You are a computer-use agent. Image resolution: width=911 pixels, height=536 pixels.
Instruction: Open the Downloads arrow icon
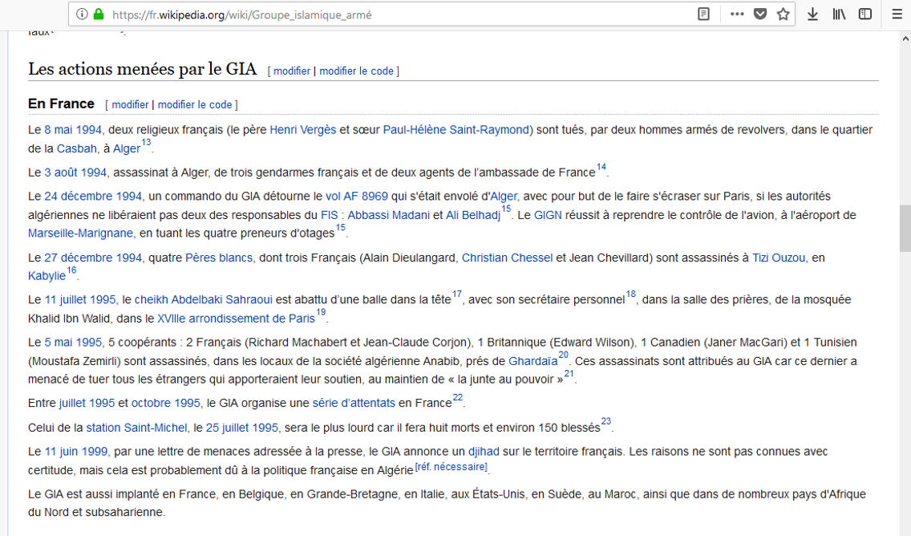click(813, 14)
